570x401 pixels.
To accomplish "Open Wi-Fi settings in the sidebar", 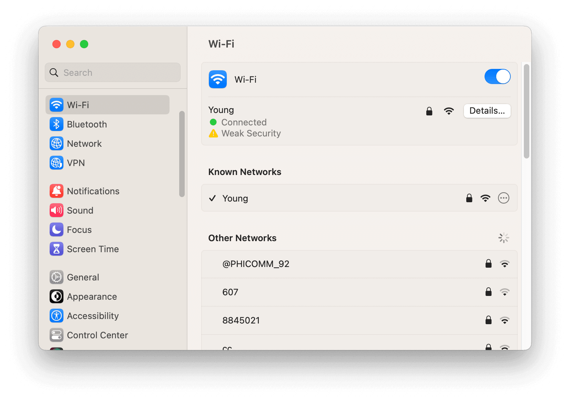I will (108, 105).
